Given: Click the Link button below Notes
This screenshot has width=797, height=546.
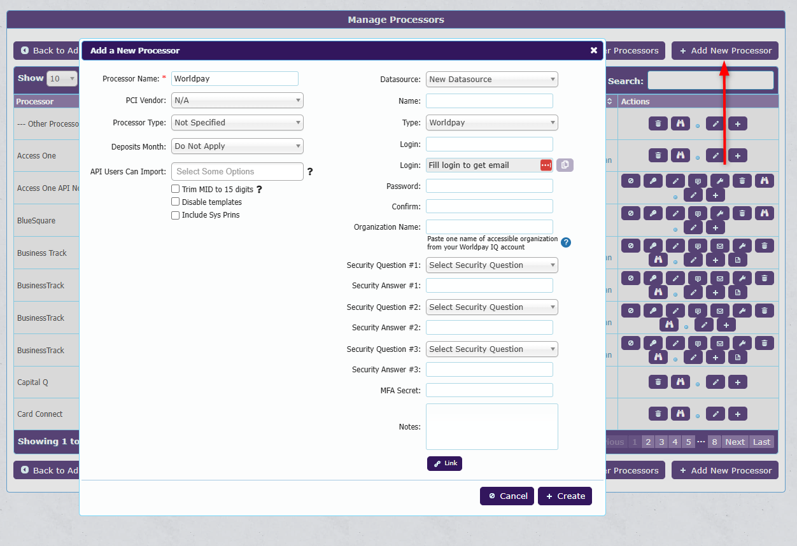Looking at the screenshot, I should point(444,463).
